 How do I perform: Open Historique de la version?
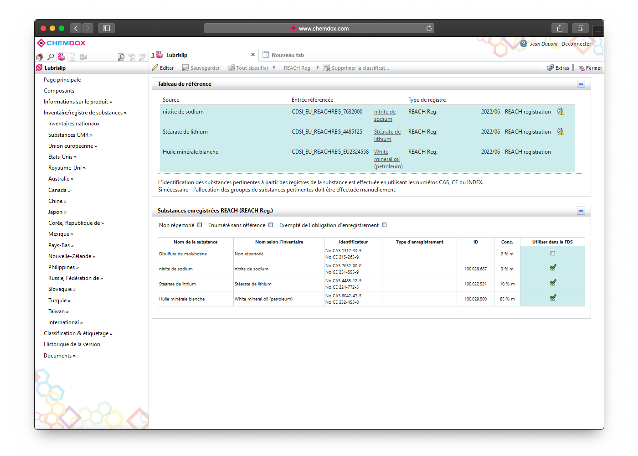(x=72, y=344)
